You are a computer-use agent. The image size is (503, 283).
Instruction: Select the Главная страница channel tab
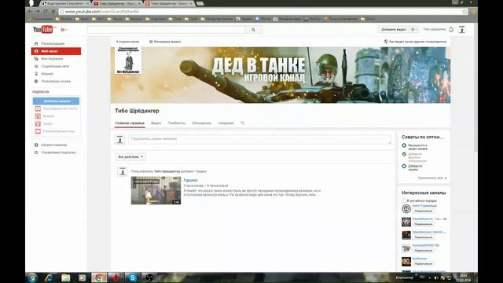[x=130, y=123]
